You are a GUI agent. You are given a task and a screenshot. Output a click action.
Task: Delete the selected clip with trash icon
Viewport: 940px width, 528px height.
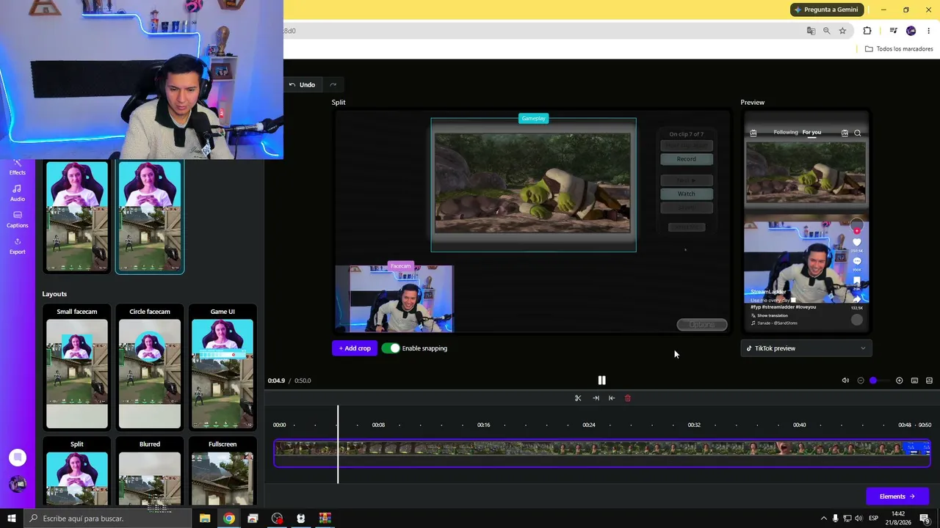628,398
